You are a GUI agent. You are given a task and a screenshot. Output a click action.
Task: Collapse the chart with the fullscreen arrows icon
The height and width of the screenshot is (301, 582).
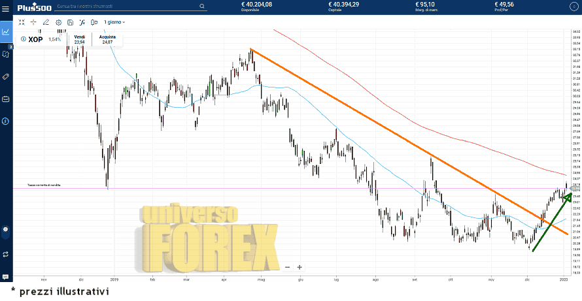[22, 22]
